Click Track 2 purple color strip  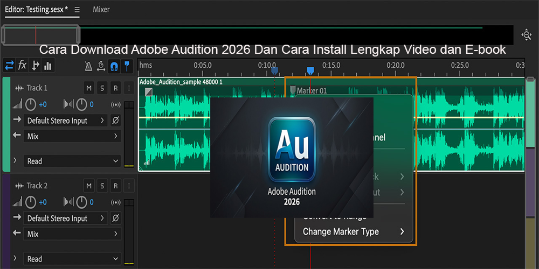tap(6, 221)
